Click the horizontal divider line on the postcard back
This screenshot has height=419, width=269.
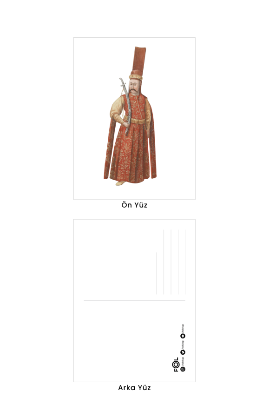click(x=134, y=301)
